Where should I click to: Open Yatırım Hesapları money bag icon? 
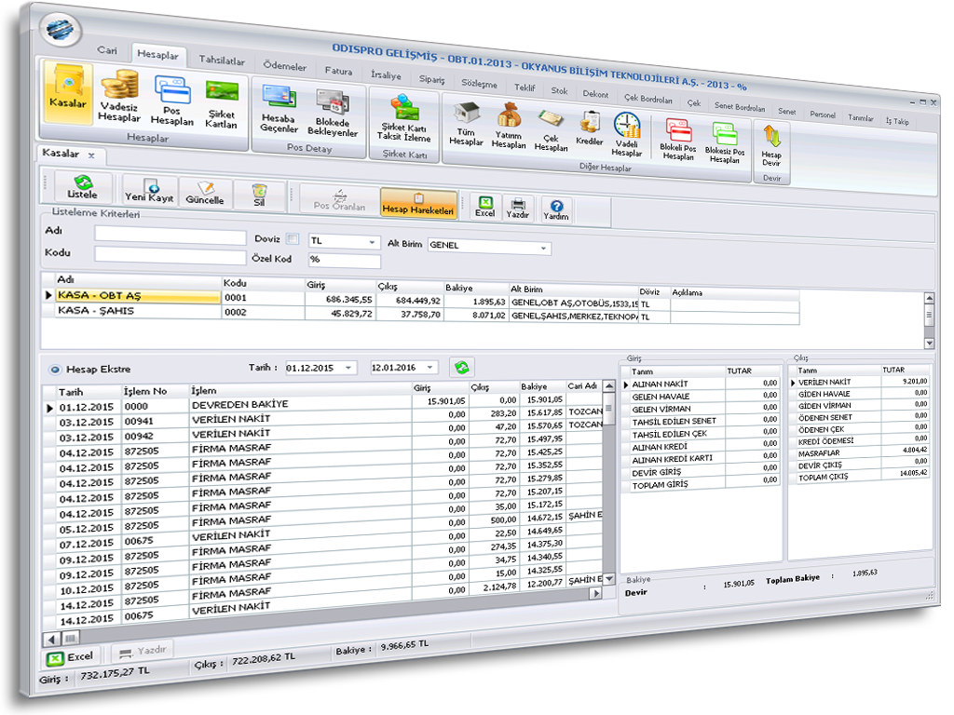pos(509,126)
